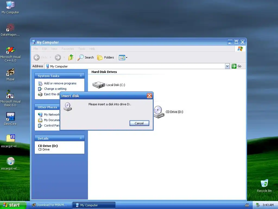This screenshot has height=209, width=278.
Task: Click the Hard Disk Drives heading
Action: (x=104, y=72)
